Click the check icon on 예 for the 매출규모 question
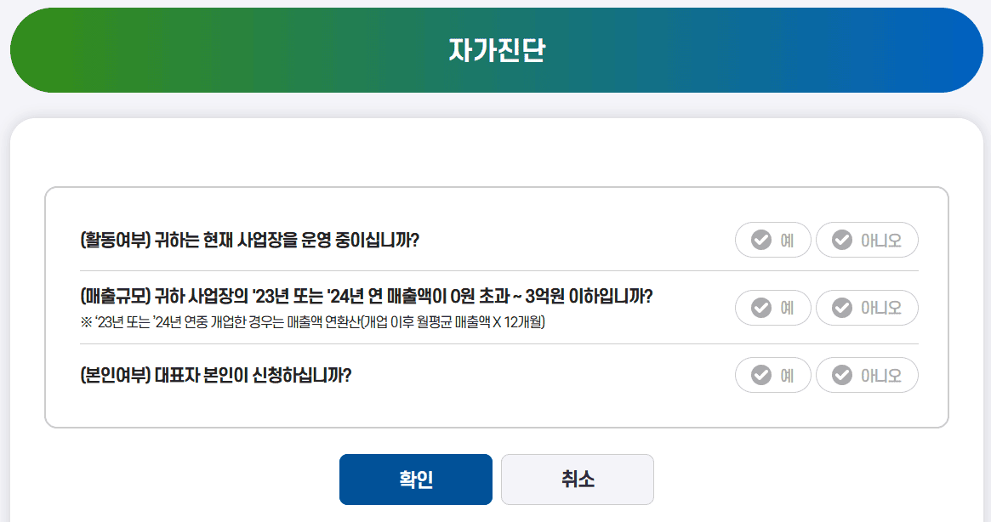Screen dimensions: 991x522 click(760, 307)
